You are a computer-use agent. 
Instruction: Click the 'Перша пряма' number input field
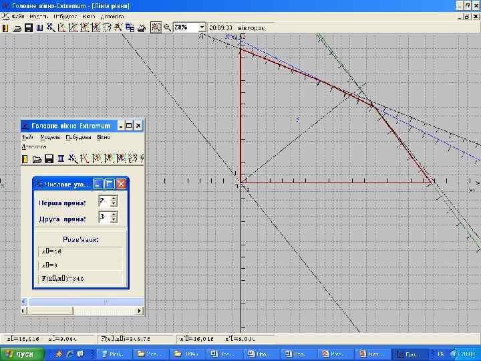[104, 200]
